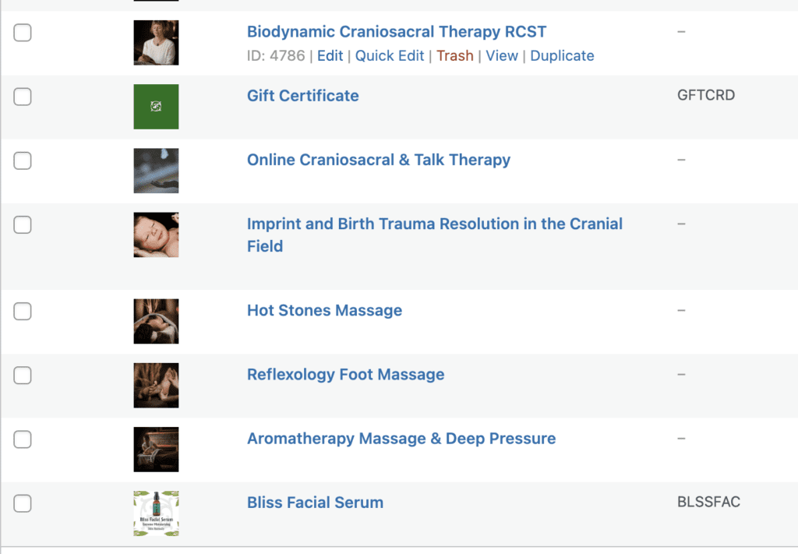Tick the checkbox for Gift Certificate
Viewport: 798px width, 554px height.
(23, 97)
